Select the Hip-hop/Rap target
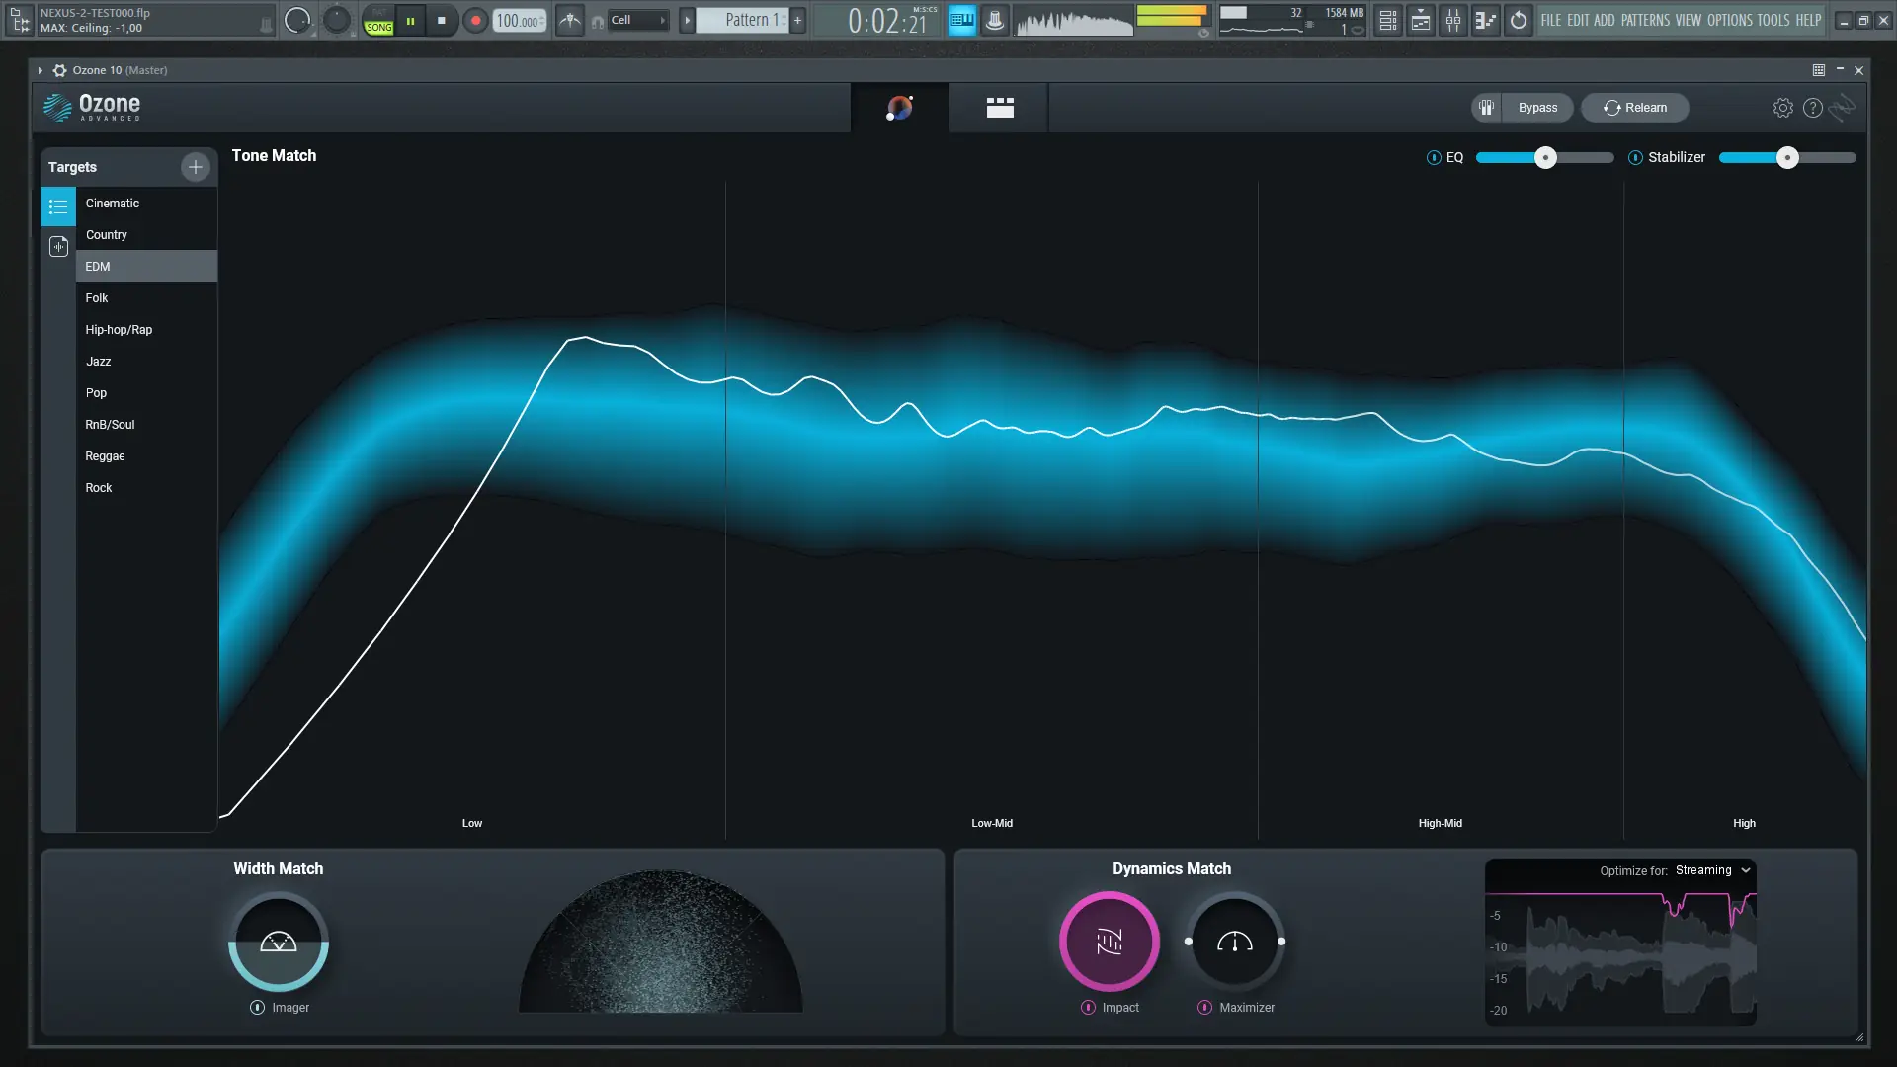 (x=119, y=330)
